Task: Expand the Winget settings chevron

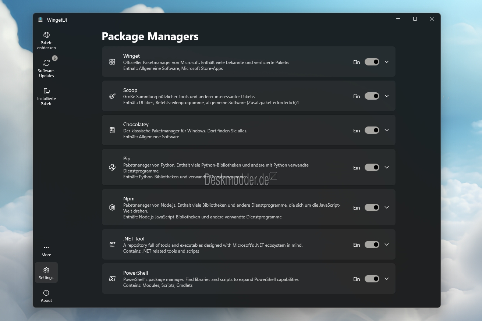Action: coord(387,62)
